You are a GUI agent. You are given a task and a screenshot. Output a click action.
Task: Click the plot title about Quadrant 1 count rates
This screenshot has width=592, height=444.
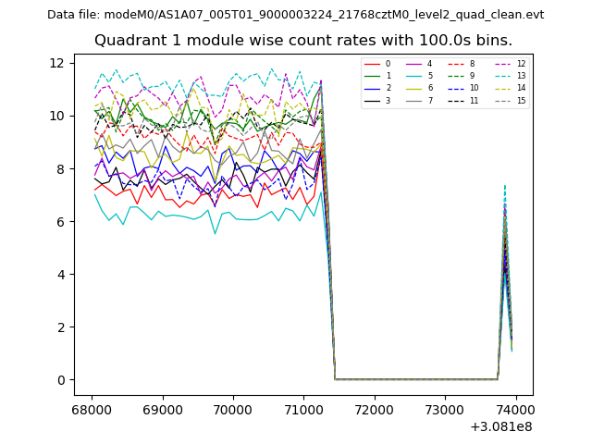click(302, 41)
